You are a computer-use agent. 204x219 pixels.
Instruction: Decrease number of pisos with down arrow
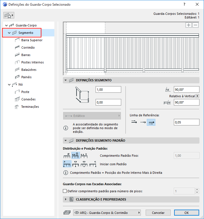(197, 193)
